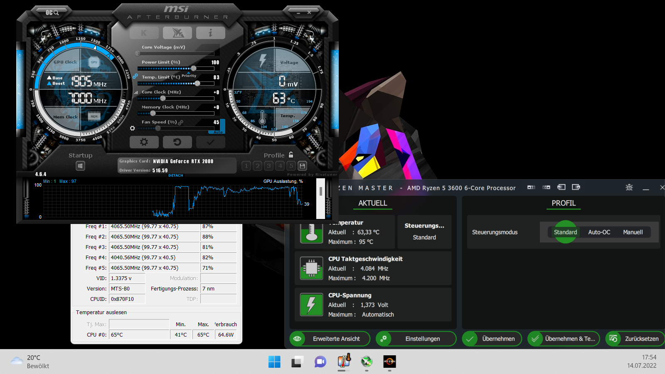The image size is (665, 374).
Task: Click the Übernehmen button
Action: [x=492, y=339]
